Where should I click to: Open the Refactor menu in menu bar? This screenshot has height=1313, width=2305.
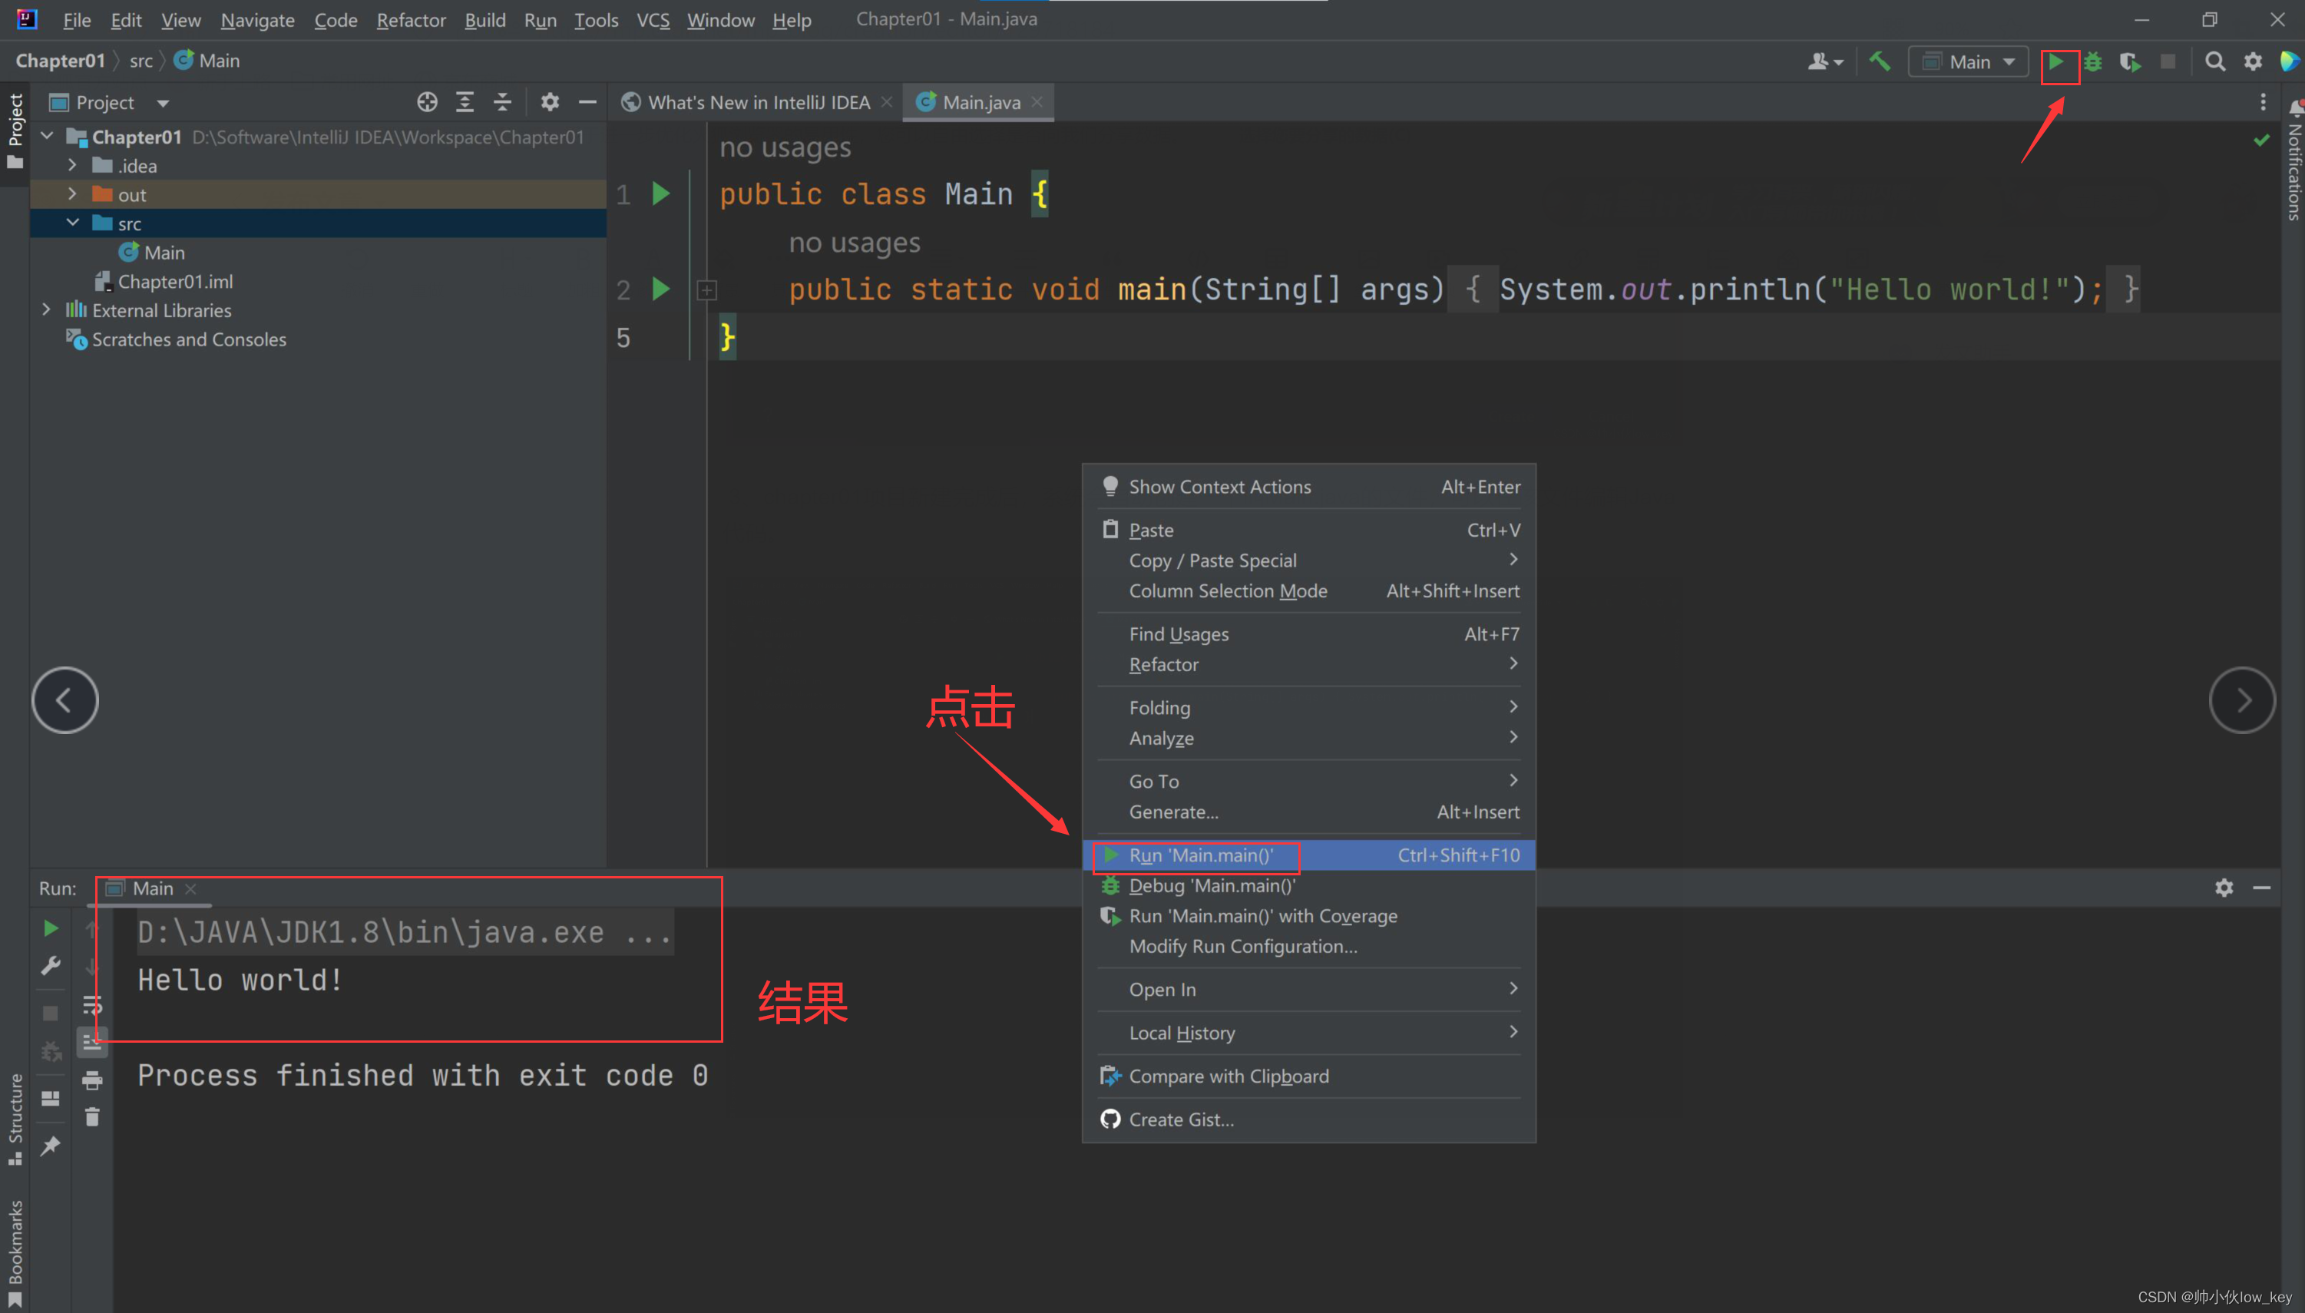click(x=410, y=20)
